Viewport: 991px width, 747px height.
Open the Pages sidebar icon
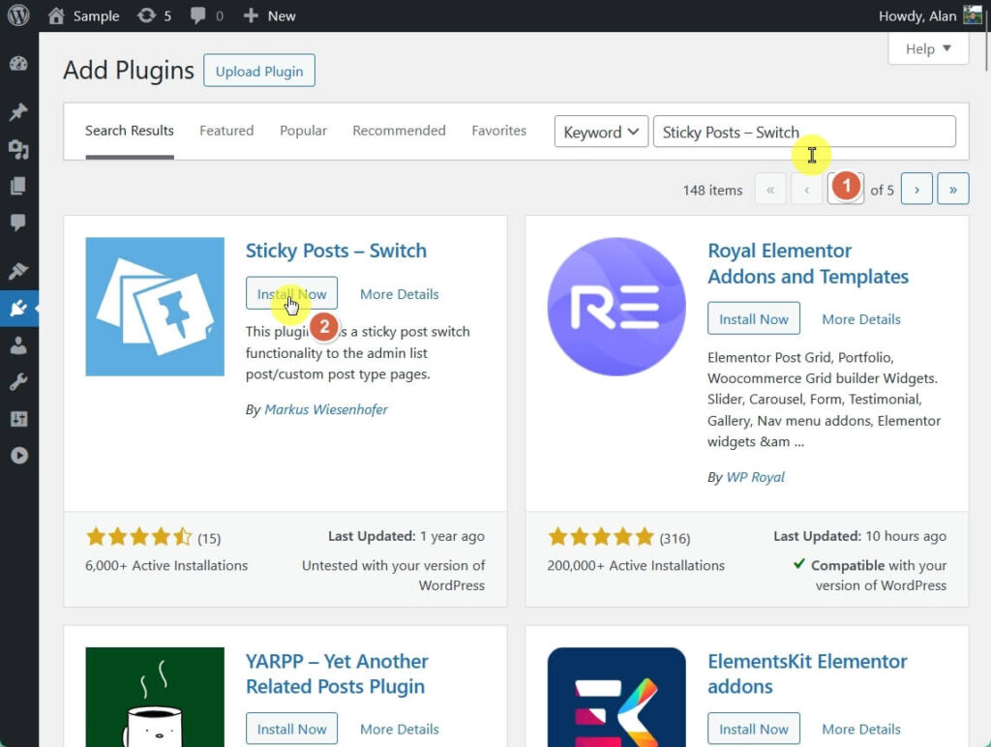coord(19,186)
